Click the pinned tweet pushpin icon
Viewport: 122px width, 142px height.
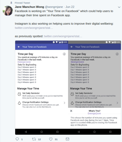click(11, 3)
